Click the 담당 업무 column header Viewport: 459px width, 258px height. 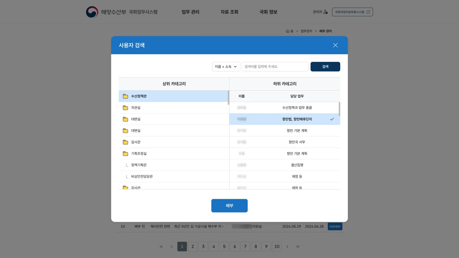point(297,96)
